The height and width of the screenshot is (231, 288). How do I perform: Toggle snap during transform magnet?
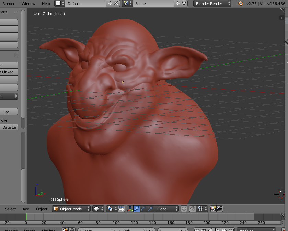(x=193, y=209)
